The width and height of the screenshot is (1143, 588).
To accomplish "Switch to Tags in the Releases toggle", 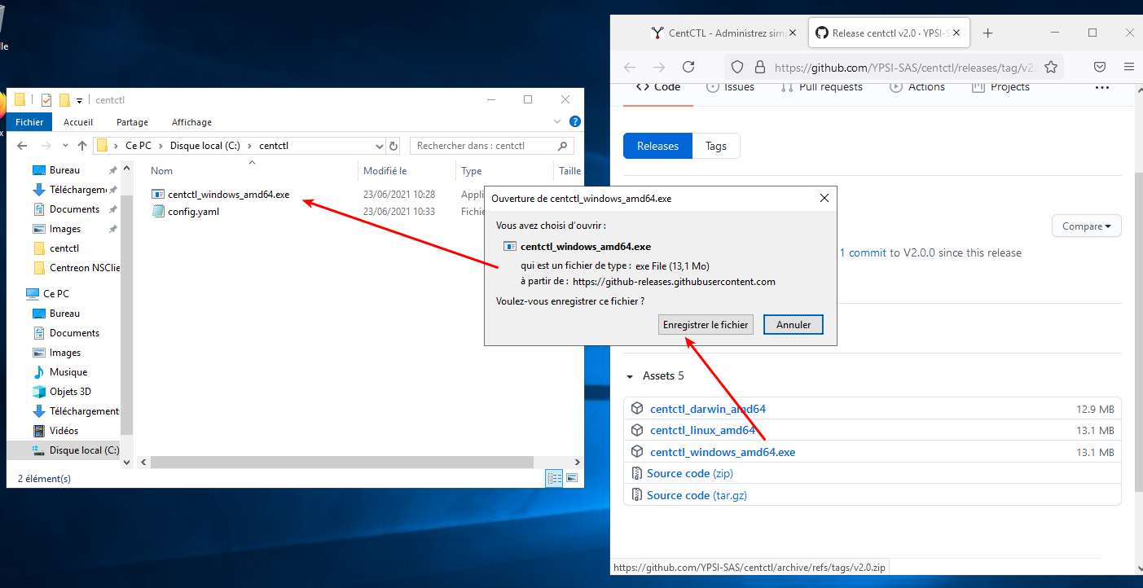I will pyautogui.click(x=715, y=146).
